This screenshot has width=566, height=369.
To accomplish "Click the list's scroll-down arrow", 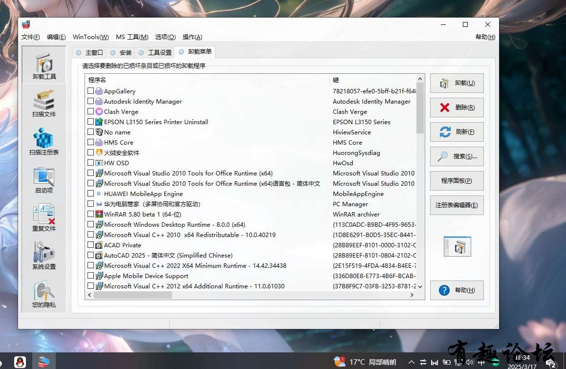I will [x=420, y=287].
